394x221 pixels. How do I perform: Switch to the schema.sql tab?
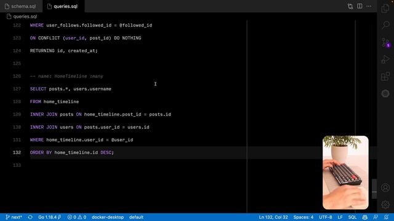21,6
